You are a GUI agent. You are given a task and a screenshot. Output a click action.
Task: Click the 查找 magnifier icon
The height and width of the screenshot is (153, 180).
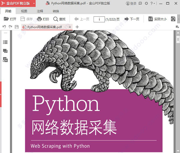pos(55,19)
